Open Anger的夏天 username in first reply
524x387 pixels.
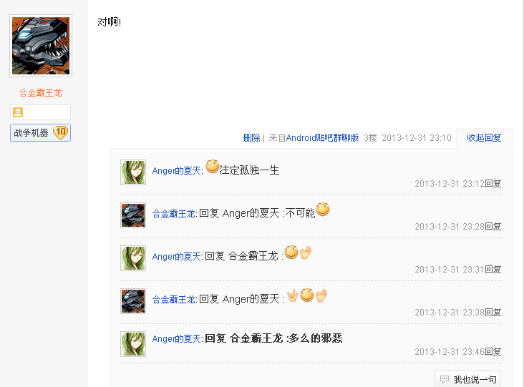point(176,171)
